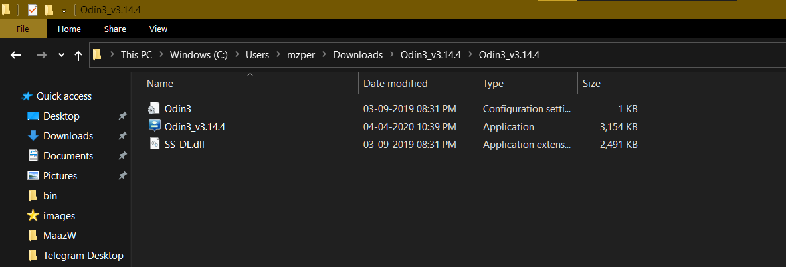
Task: Click the New Folder icon in title bar
Action: [49, 10]
